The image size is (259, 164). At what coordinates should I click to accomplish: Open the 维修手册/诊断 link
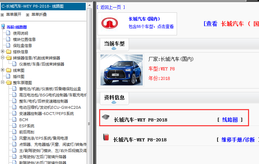coord(238,140)
